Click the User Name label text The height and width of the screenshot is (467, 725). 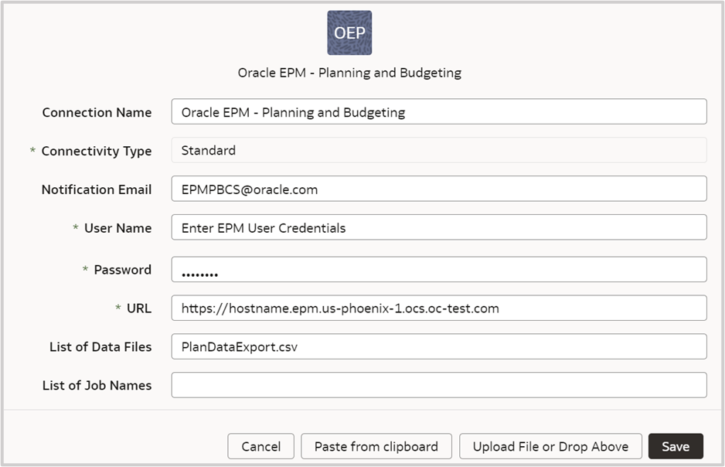[117, 228]
